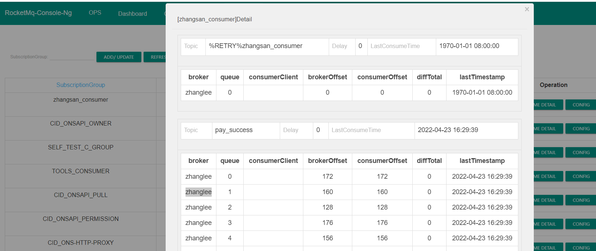Image resolution: width=596 pixels, height=251 pixels.
Task: Click CONFIG button for TOOLS_CONSUMER row
Action: point(581,176)
